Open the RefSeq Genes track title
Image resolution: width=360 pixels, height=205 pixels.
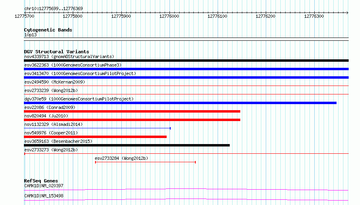(41, 181)
